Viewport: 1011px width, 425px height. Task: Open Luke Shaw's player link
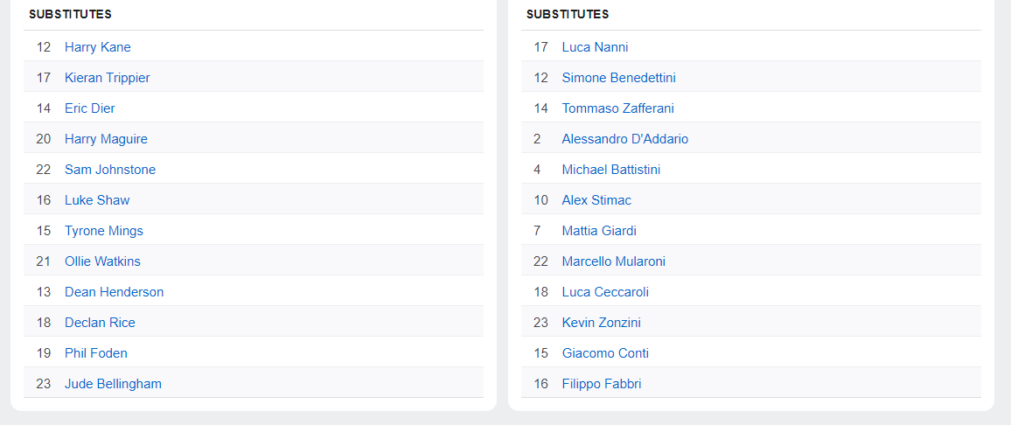tap(96, 200)
